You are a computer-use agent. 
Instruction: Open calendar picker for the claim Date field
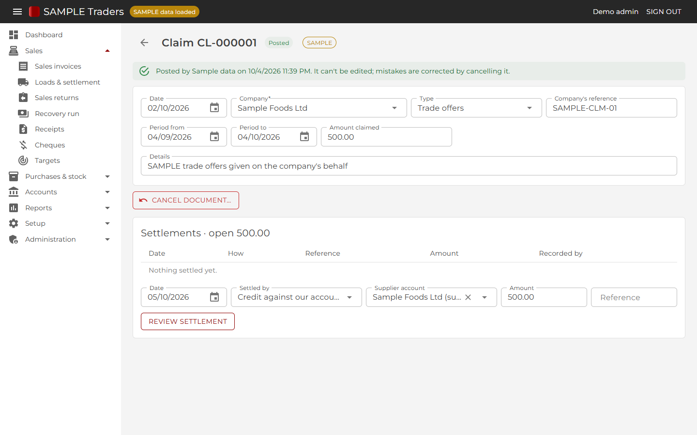point(214,108)
